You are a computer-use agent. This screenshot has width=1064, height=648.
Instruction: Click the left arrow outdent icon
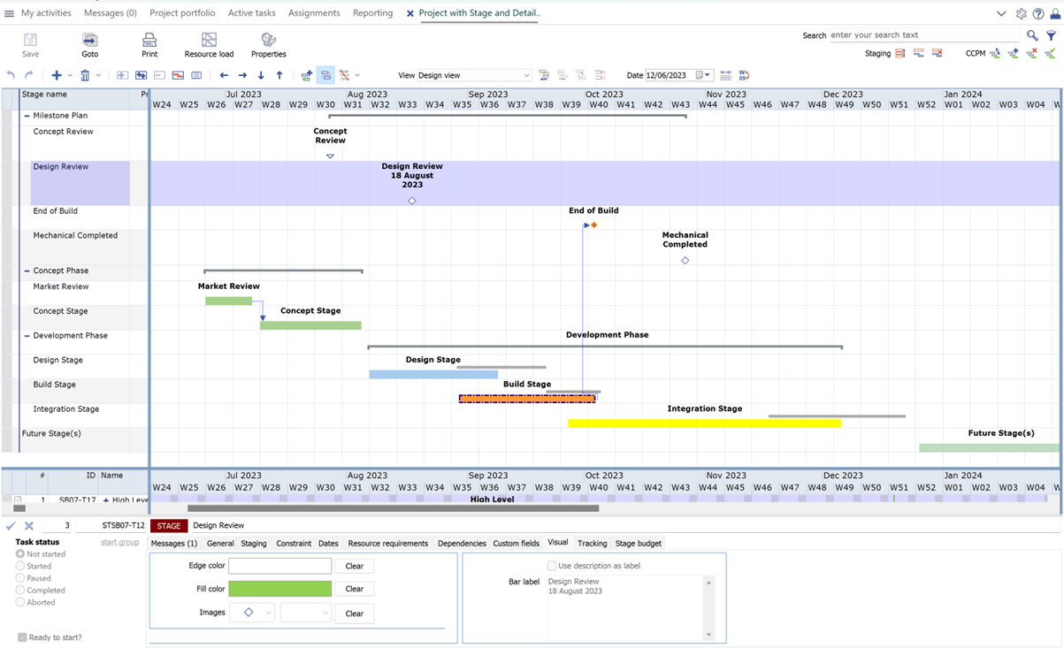pos(224,75)
